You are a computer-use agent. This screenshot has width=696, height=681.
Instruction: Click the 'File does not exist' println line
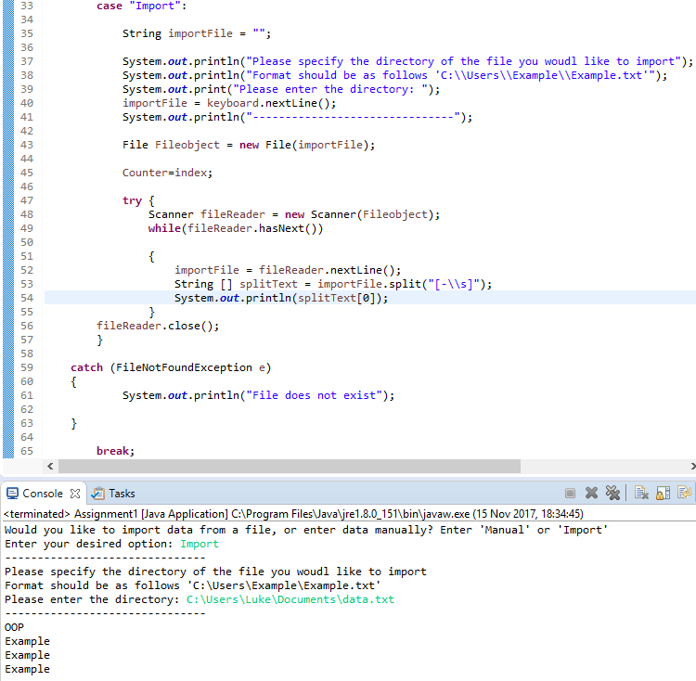point(258,395)
